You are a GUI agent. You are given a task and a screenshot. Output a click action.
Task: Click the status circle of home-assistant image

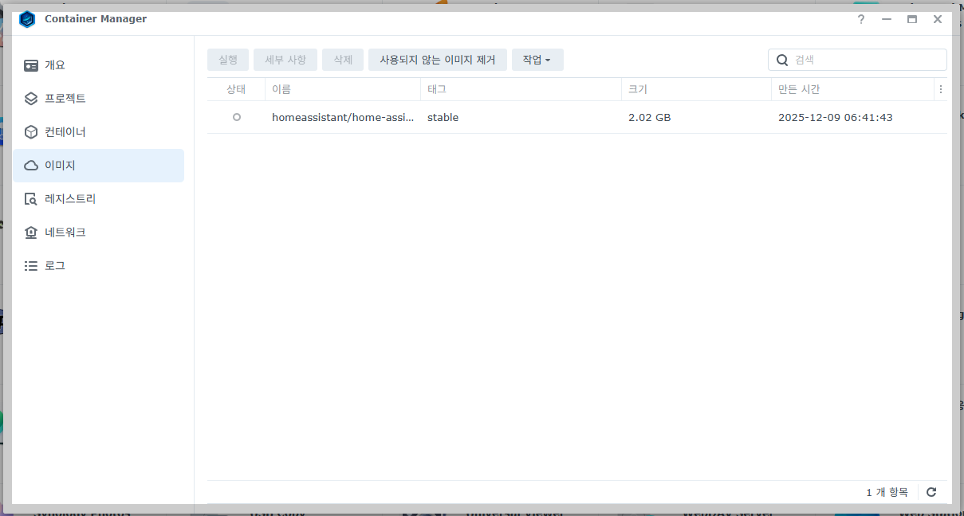coord(236,117)
